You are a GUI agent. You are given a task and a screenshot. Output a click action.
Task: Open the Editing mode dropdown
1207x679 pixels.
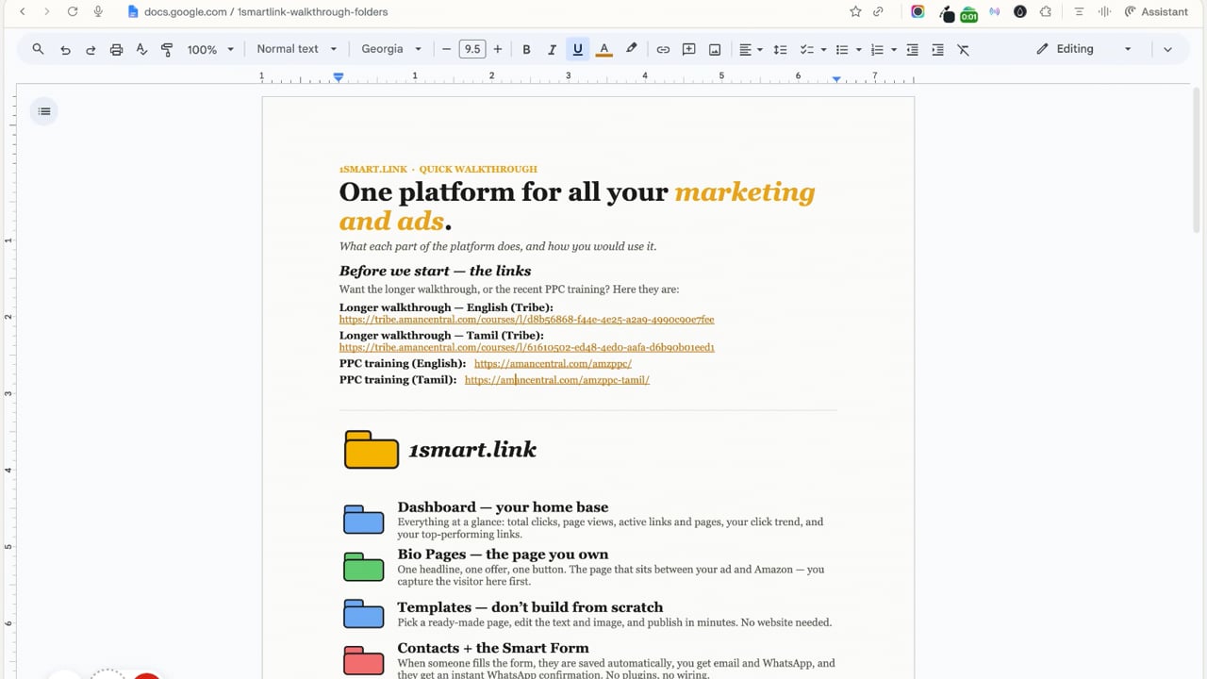(x=1083, y=49)
